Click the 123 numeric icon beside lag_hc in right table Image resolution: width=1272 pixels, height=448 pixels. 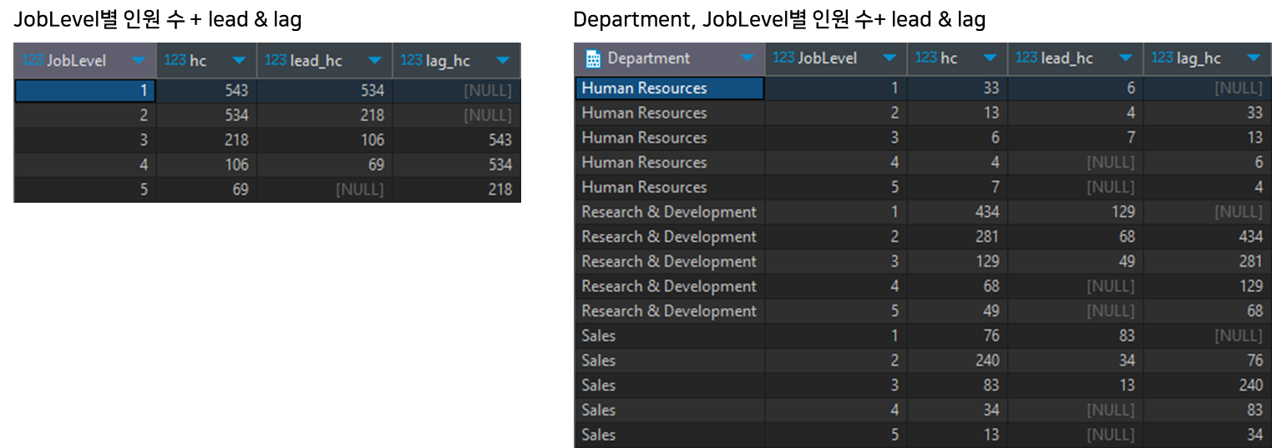pos(1162,58)
